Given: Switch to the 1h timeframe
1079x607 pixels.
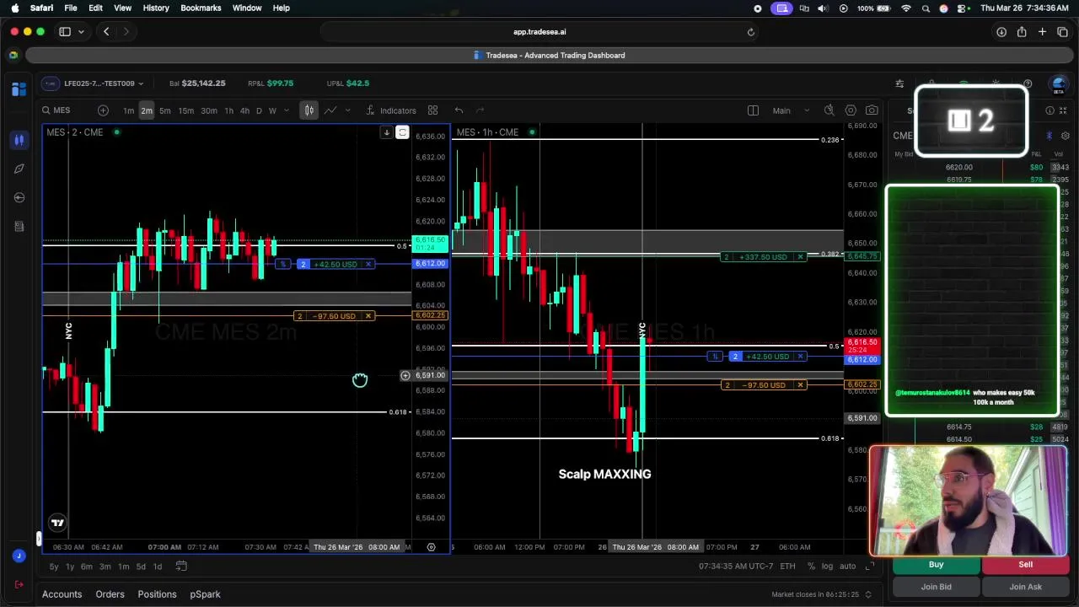Looking at the screenshot, I should pyautogui.click(x=228, y=110).
